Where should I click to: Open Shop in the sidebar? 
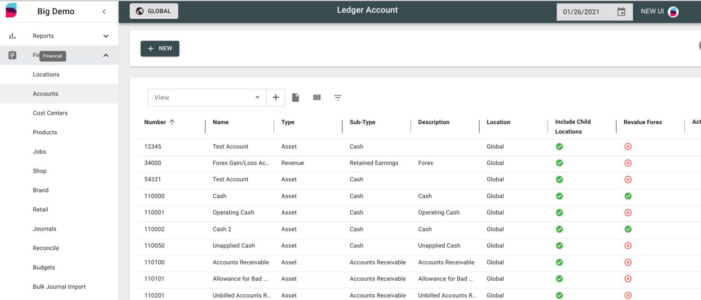pos(40,171)
